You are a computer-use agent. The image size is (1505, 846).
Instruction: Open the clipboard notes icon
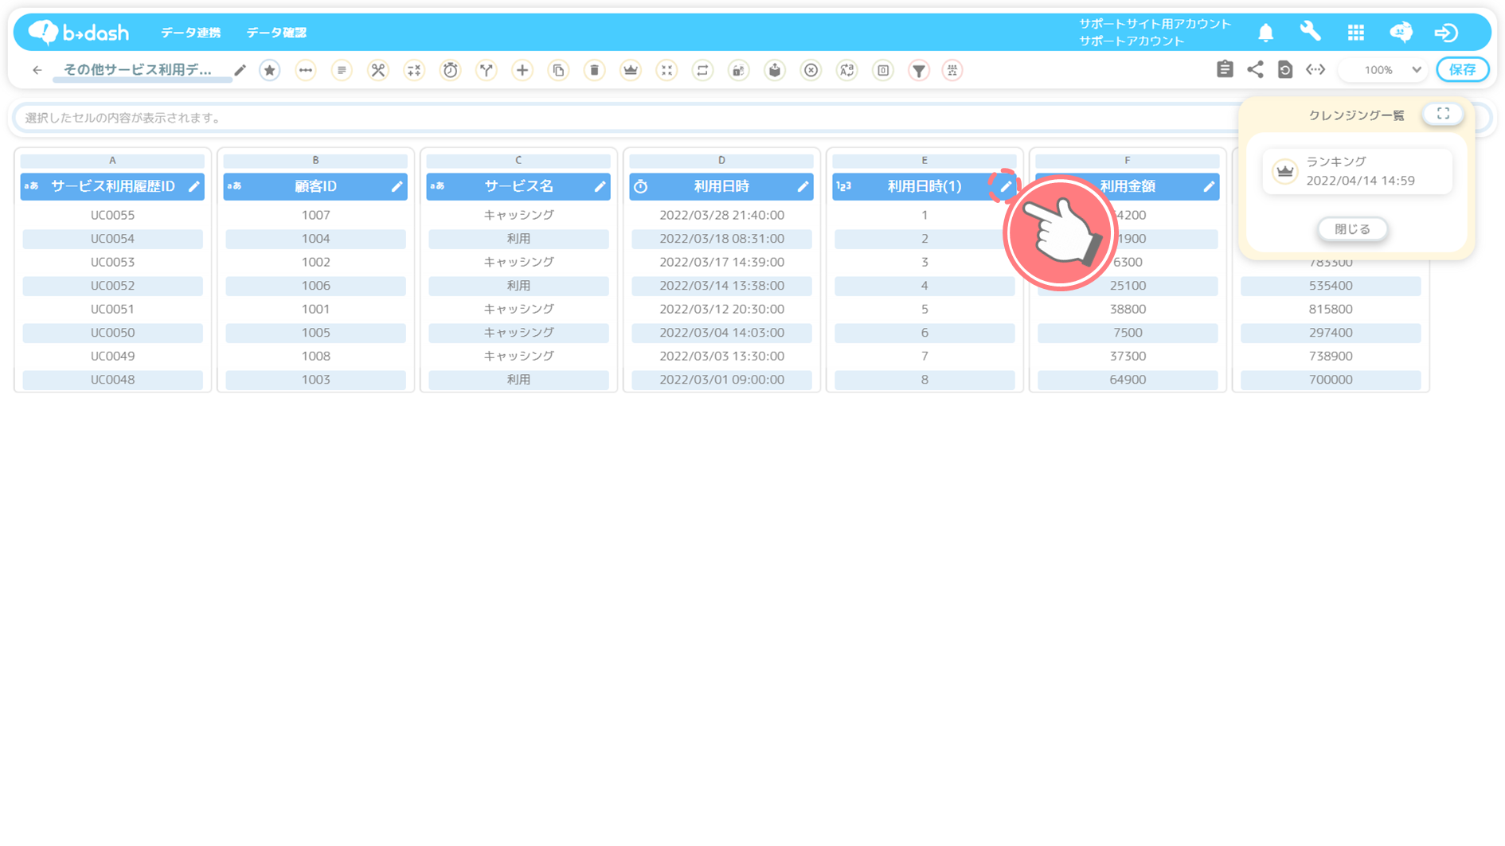pyautogui.click(x=1225, y=69)
